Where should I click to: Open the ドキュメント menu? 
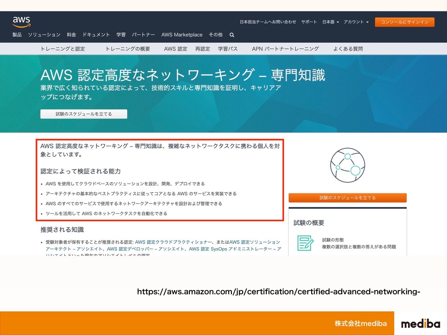pos(96,35)
